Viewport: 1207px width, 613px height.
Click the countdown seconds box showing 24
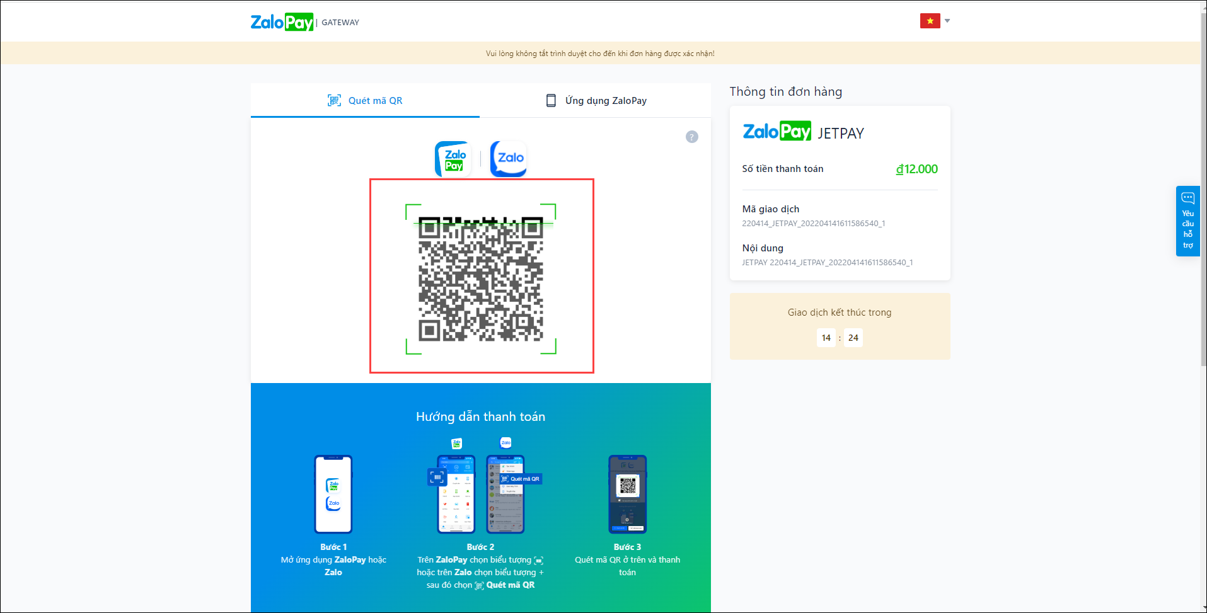[x=853, y=338]
